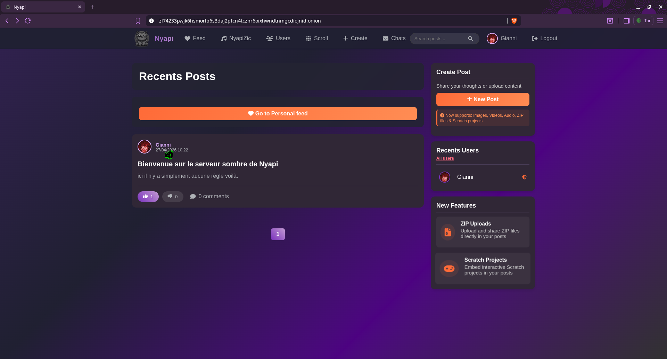The image size is (667, 359).
Task: Open the Chats menu item
Action: pos(394,38)
